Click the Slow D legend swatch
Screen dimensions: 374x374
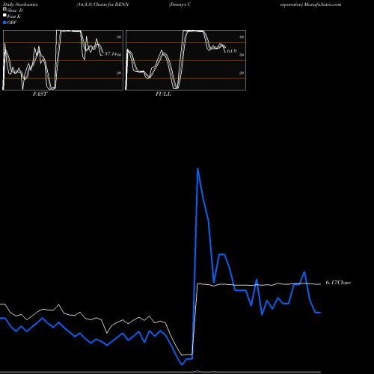pyautogui.click(x=4, y=10)
